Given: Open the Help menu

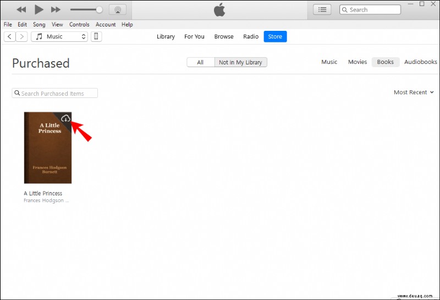Looking at the screenshot, I should point(127,24).
